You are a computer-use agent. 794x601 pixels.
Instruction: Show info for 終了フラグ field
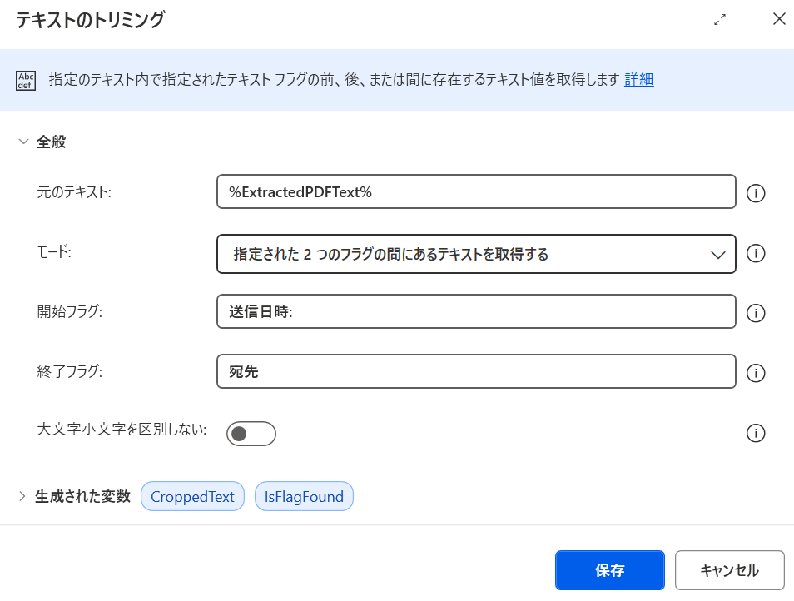pyautogui.click(x=756, y=373)
